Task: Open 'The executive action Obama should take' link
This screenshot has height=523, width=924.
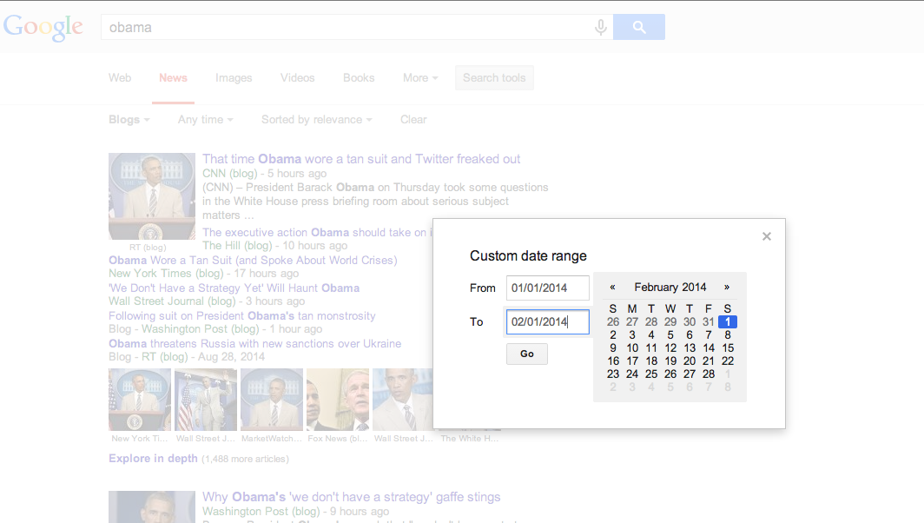Action: [318, 232]
